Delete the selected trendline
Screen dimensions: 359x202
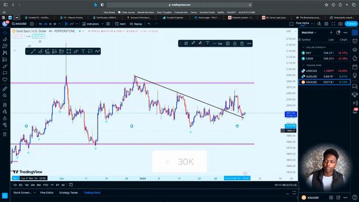point(242,43)
